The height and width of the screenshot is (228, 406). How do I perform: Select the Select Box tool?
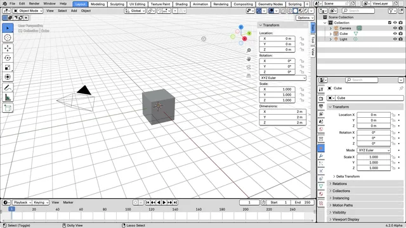(x=8, y=28)
